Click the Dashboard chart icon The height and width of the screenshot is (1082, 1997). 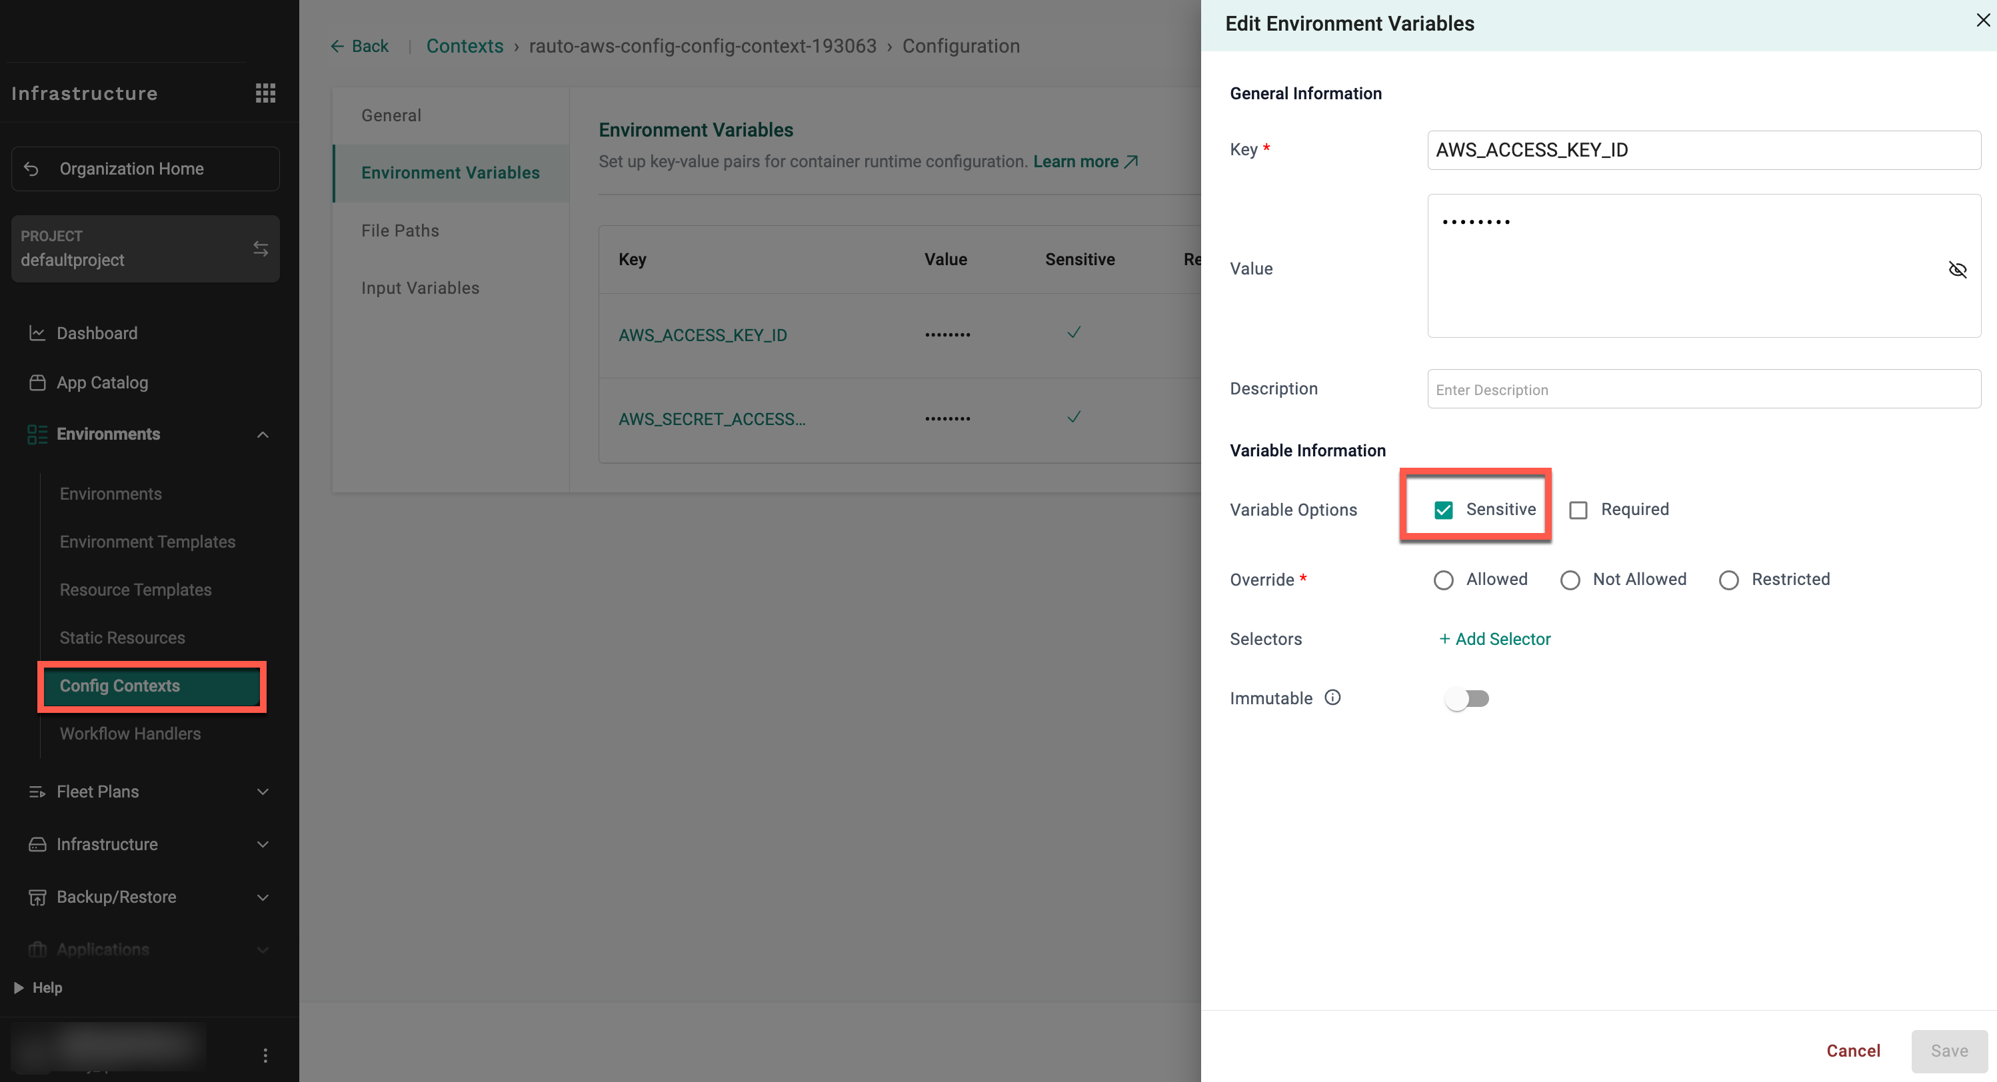click(x=37, y=333)
